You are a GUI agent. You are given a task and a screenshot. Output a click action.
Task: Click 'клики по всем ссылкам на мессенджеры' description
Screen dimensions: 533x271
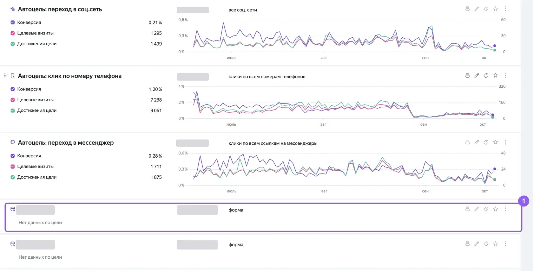[273, 143]
